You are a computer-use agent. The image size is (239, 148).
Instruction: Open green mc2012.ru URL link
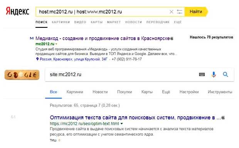45,44
